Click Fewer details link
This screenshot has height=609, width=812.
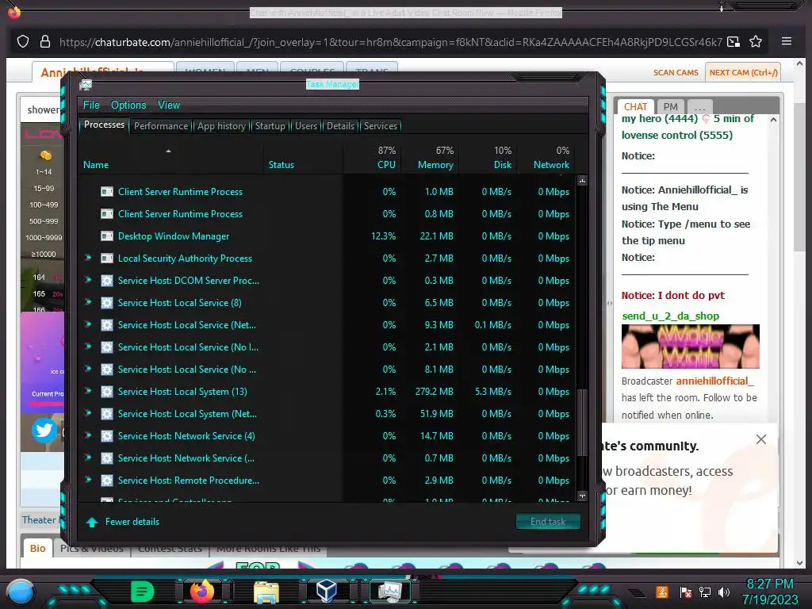[x=132, y=522]
